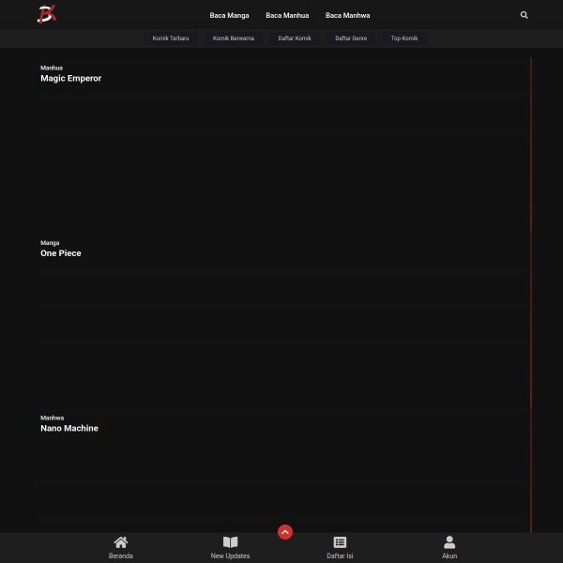
Task: Click the Beranda home icon
Action: (x=121, y=542)
